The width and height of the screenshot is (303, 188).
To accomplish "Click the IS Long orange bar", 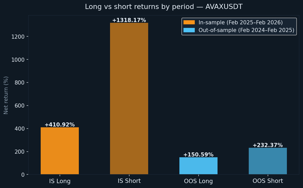I will [60, 151].
